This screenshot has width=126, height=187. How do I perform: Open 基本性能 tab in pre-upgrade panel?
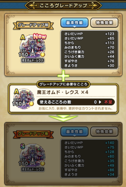pos(74,23)
